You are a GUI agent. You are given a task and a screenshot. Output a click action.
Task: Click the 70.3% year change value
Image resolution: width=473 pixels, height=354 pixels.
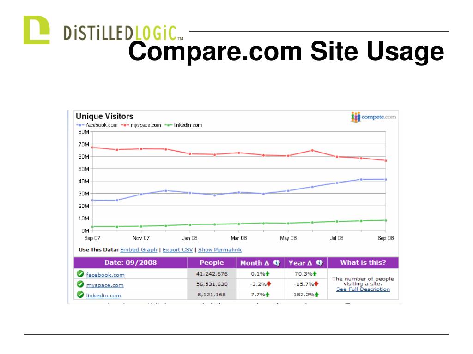[x=303, y=274]
